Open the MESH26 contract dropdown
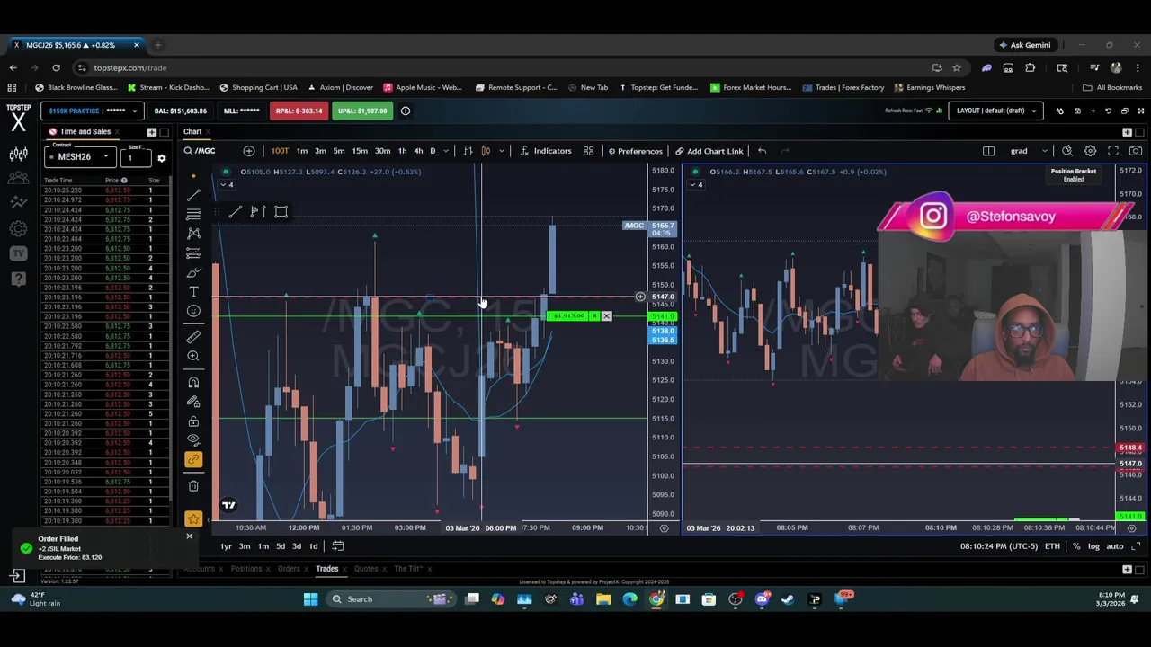 click(x=81, y=157)
